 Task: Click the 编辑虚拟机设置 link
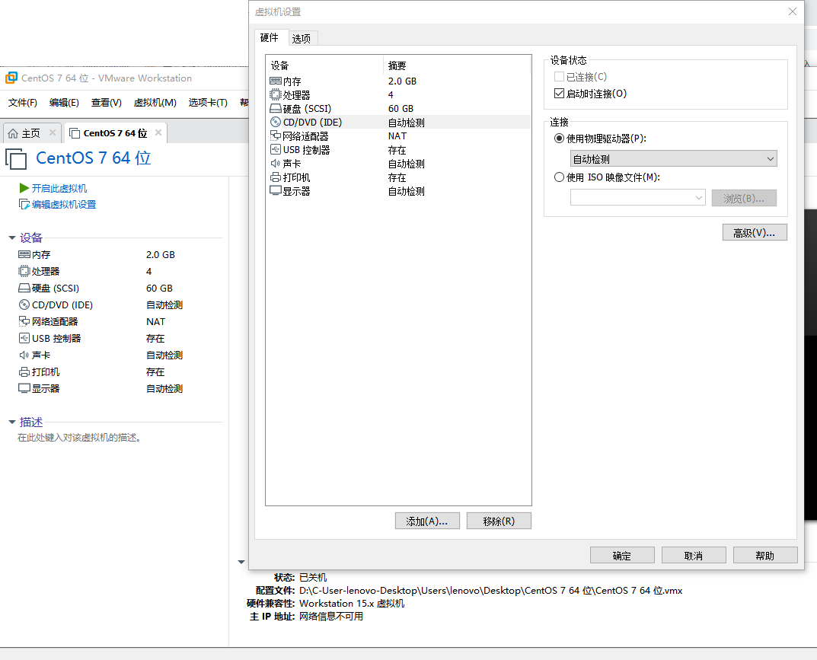click(x=64, y=204)
